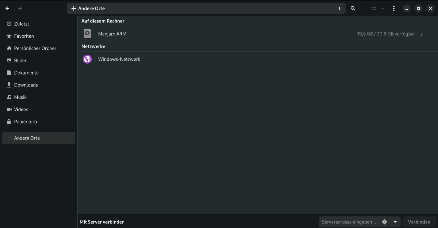Focus the Serveradresse eingeben field

coord(349,222)
